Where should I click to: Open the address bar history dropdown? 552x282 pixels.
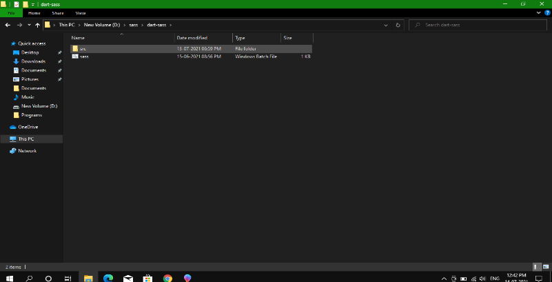[386, 25]
